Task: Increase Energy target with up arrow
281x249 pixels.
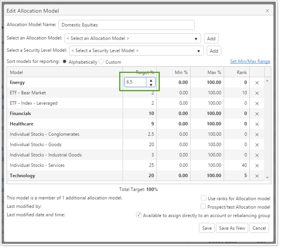Action: coord(151,80)
